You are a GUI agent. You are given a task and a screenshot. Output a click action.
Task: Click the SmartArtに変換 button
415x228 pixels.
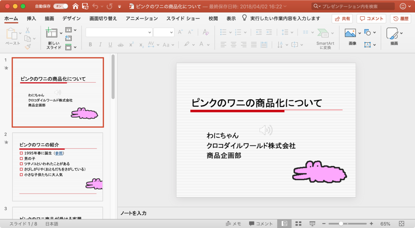tap(325, 39)
